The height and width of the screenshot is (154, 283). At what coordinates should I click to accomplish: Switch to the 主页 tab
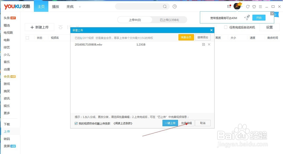click(x=41, y=7)
